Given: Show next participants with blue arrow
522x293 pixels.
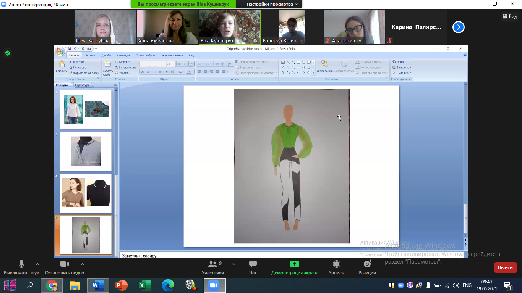Looking at the screenshot, I should pos(458,27).
